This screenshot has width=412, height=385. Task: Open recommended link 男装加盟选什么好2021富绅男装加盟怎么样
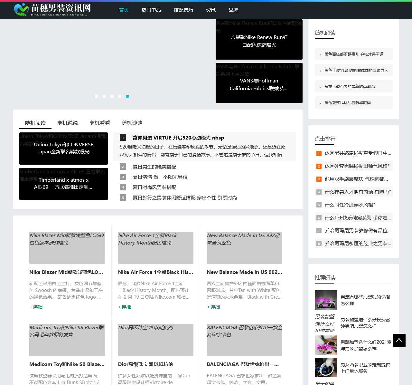tap(366, 345)
